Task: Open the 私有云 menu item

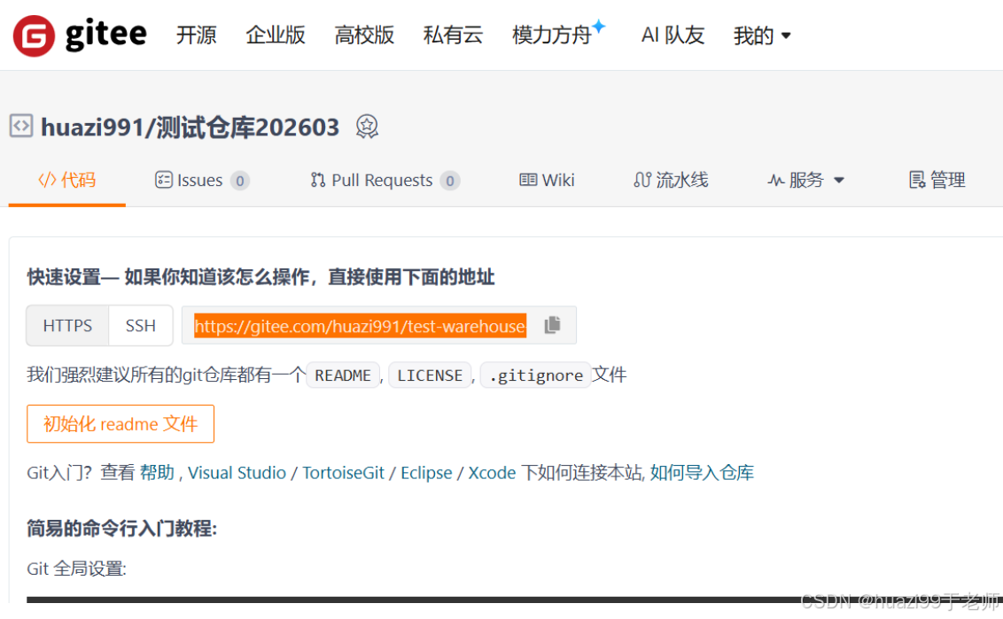Action: pyautogui.click(x=453, y=35)
